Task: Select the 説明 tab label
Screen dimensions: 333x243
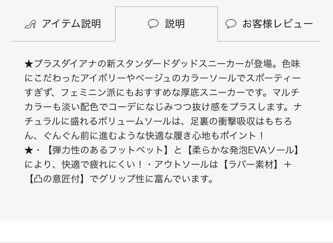Action: coord(175,24)
